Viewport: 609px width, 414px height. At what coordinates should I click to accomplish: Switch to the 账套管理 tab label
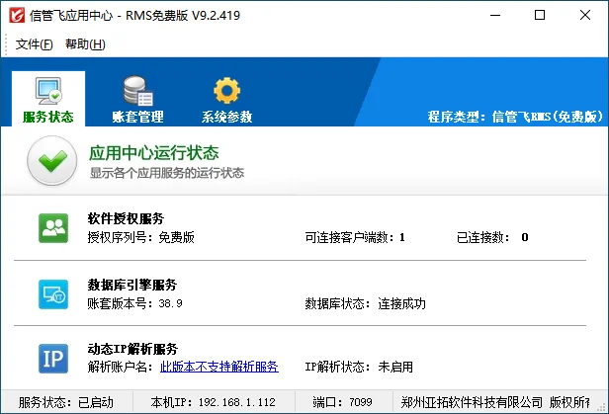[137, 117]
